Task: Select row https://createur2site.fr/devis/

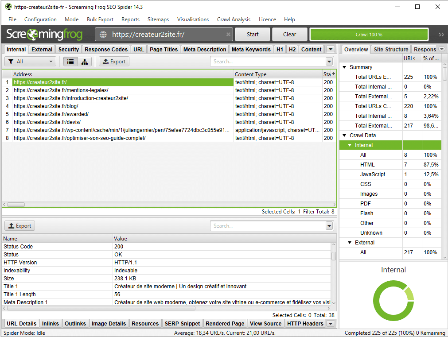Action: pyautogui.click(x=169, y=122)
